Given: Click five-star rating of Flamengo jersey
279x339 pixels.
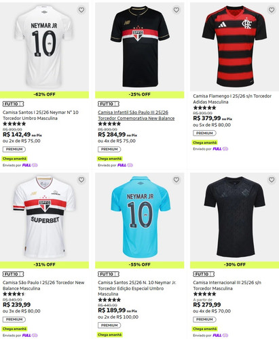Looking at the screenshot, I should point(204,108).
